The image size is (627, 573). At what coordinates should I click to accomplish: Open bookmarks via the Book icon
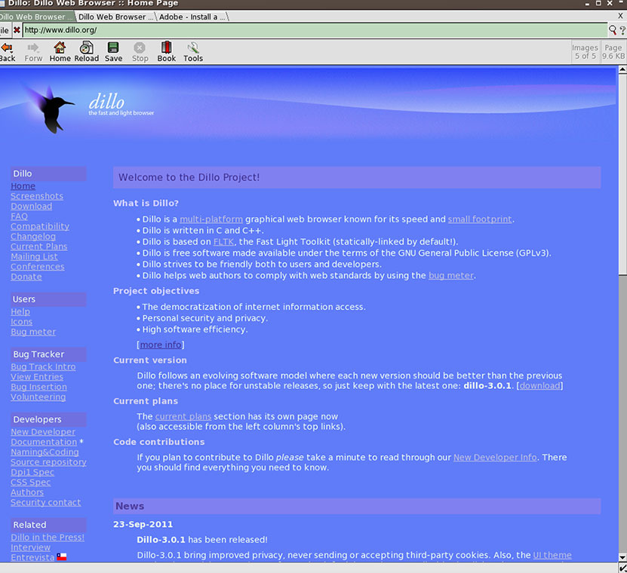pos(166,52)
